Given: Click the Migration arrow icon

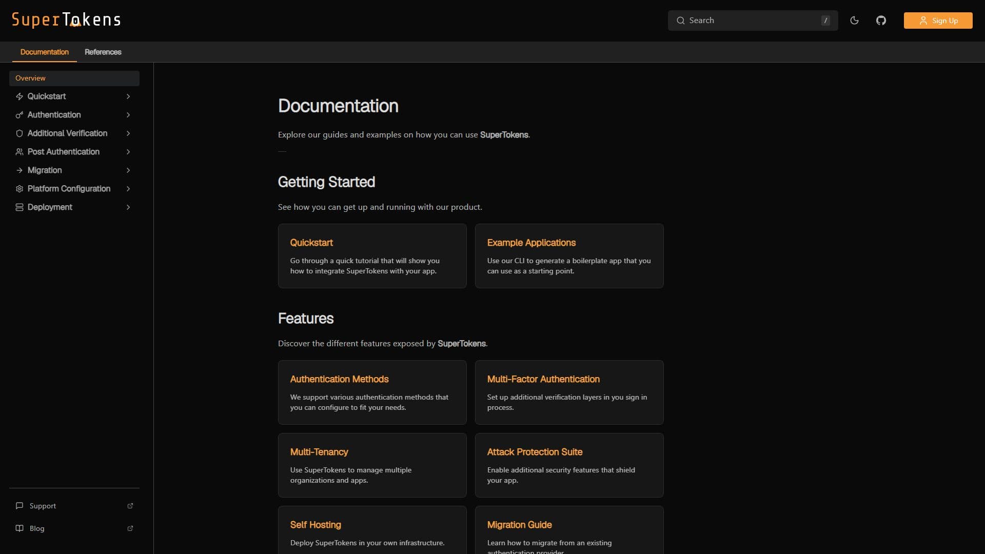Looking at the screenshot, I should (x=19, y=170).
